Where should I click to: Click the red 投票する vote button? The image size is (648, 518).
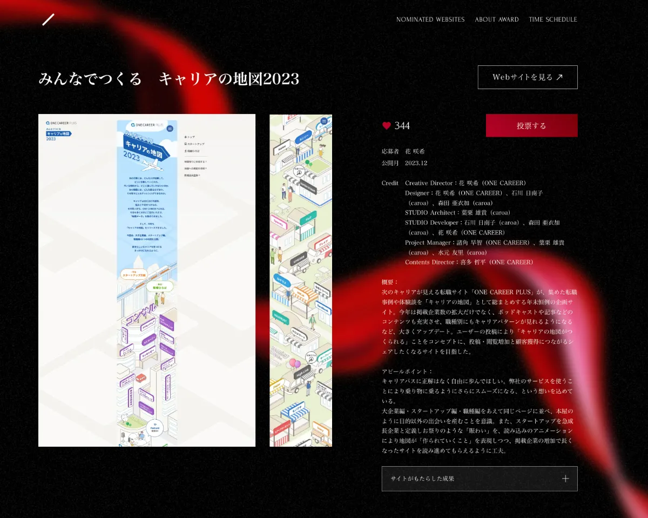[532, 125]
